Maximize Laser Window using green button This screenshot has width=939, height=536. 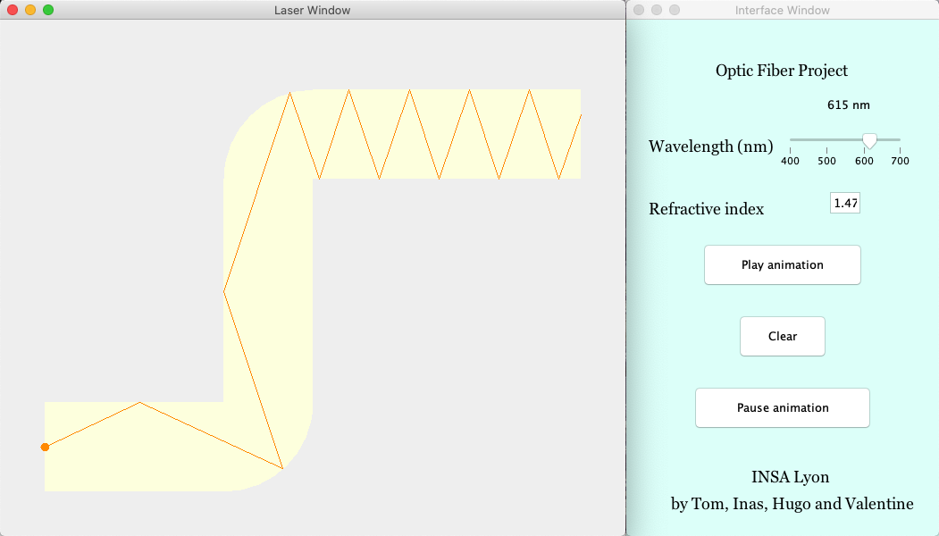tap(48, 10)
